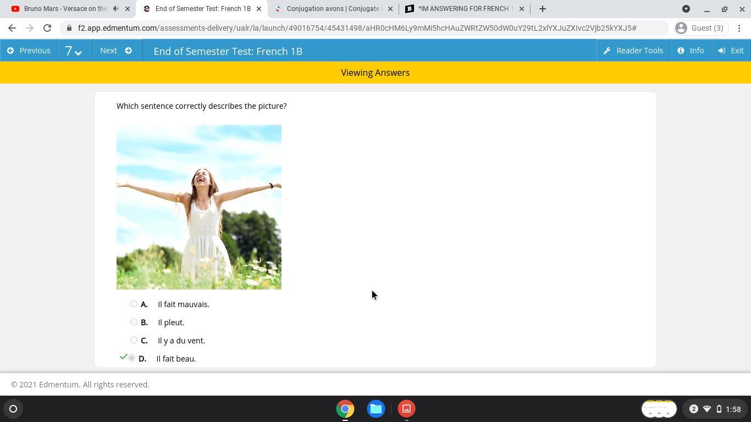Click the Viewing Answers banner text
Viewport: 751px width, 422px height.
(x=375, y=73)
